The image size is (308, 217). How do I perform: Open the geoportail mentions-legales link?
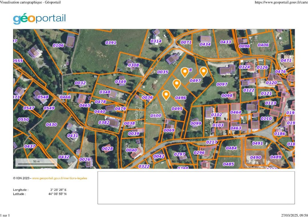(x=59, y=178)
